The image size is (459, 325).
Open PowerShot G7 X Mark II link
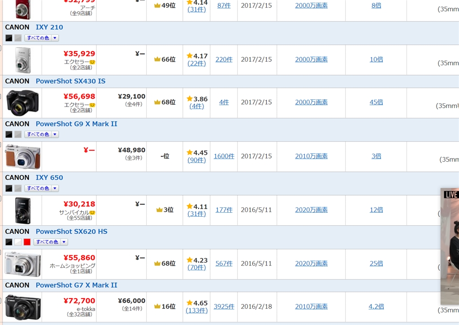point(76,285)
